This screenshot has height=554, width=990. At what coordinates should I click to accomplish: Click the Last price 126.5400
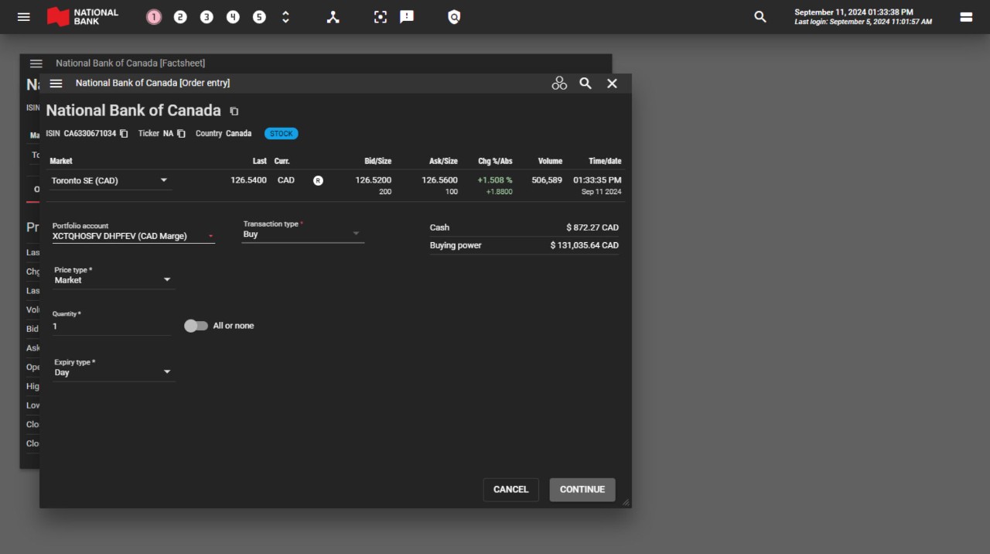pos(248,180)
